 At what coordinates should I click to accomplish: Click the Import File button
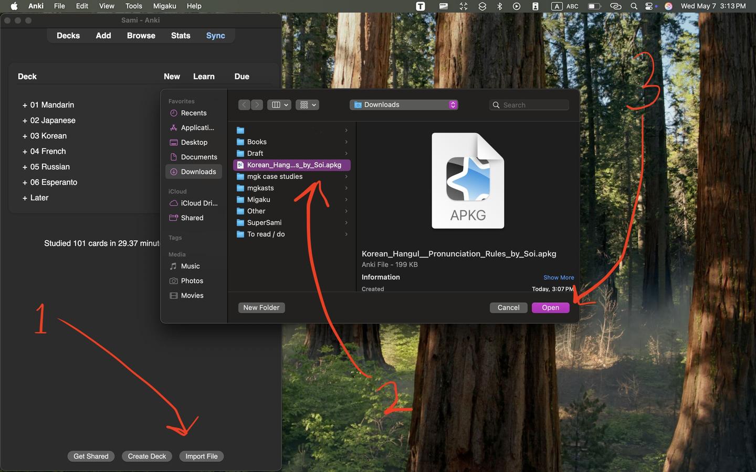(x=201, y=456)
